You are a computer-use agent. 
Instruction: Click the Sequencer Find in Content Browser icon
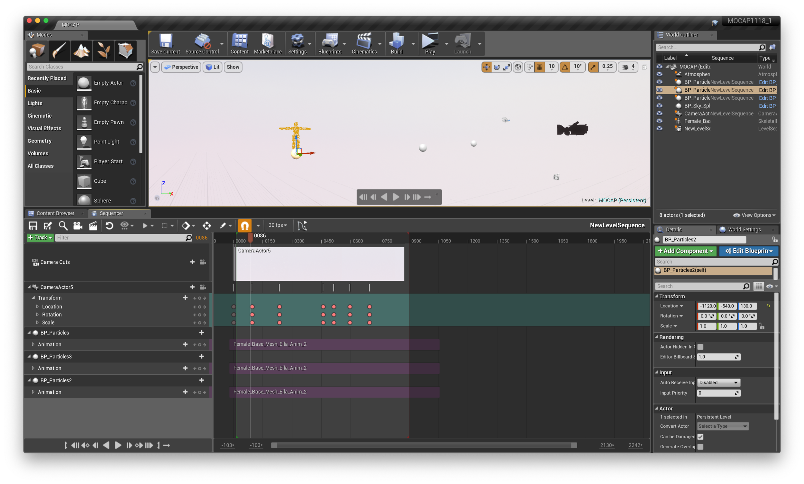pos(63,225)
